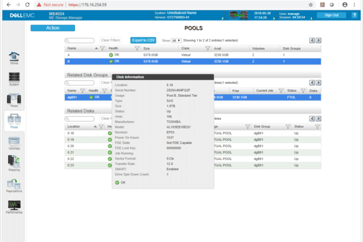Click in the Related Disk Groups search field
Viewport: 363px width, 242px height.
pyautogui.click(x=79, y=83)
